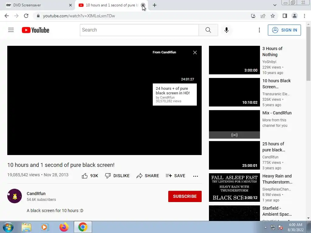The image size is (311, 233).
Task: Bookmark this page with star
Action: pos(273,16)
